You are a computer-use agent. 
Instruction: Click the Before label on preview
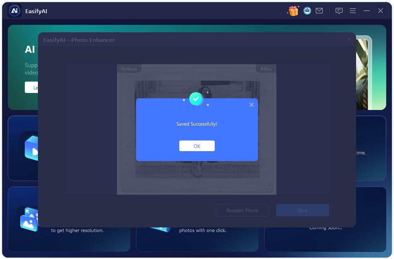click(x=129, y=69)
